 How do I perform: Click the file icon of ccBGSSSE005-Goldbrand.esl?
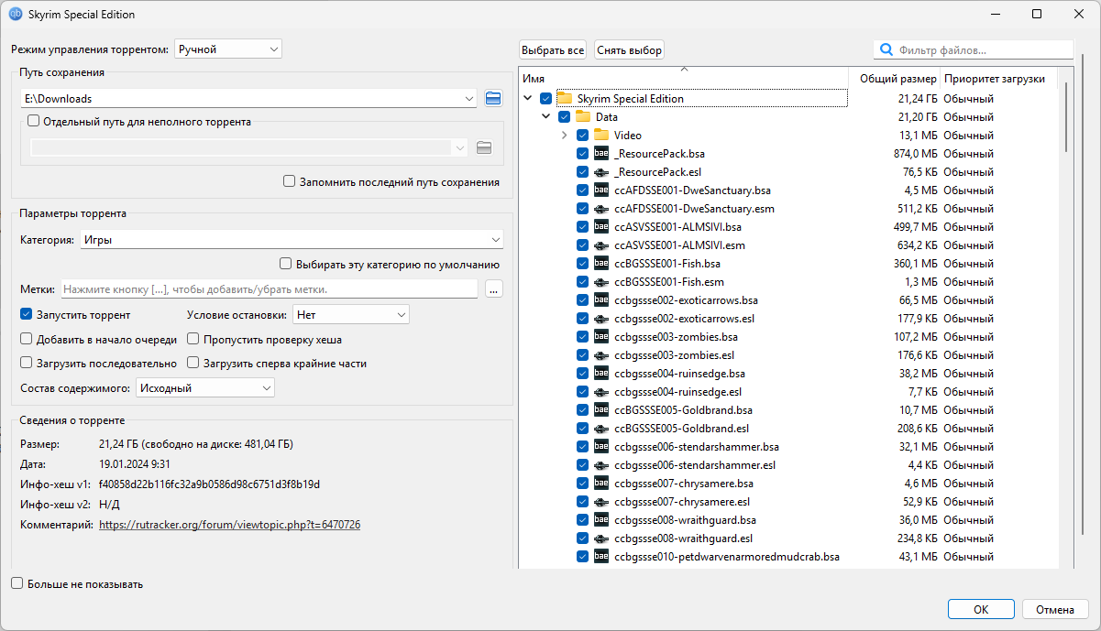pyautogui.click(x=601, y=428)
